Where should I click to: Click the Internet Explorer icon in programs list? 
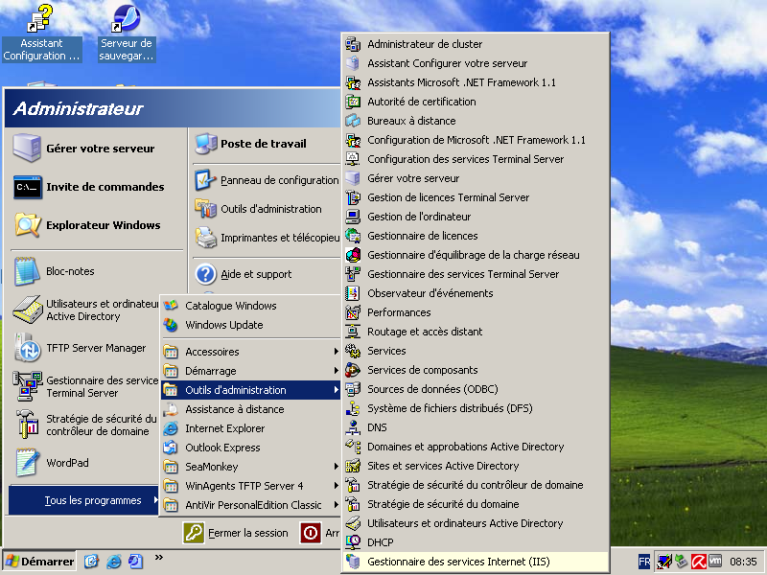172,428
